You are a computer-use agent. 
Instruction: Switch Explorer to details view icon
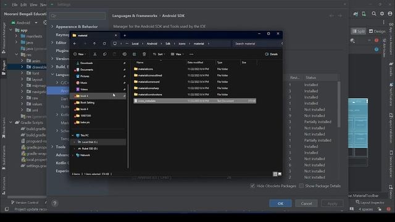[x=275, y=174]
